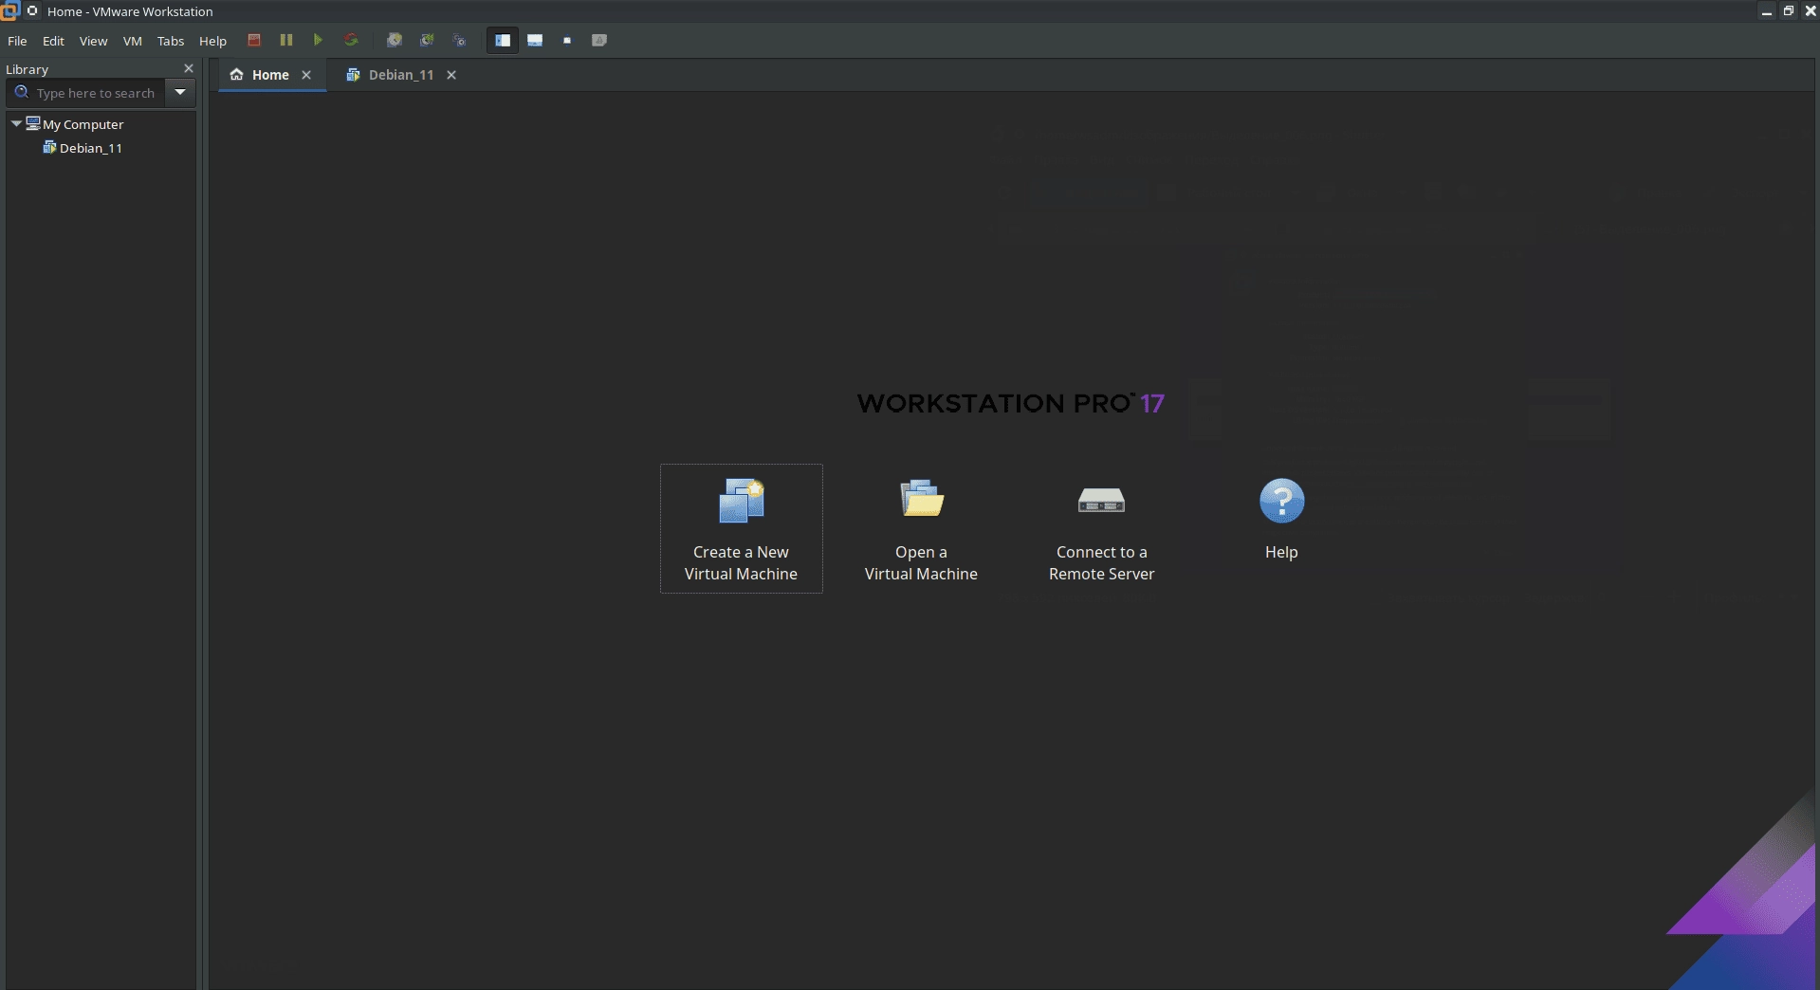Close the Home tab
The width and height of the screenshot is (1820, 990).
click(x=306, y=75)
